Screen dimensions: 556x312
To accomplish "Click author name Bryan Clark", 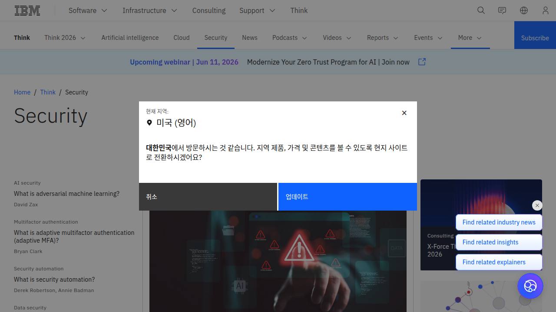I will tap(28, 251).
